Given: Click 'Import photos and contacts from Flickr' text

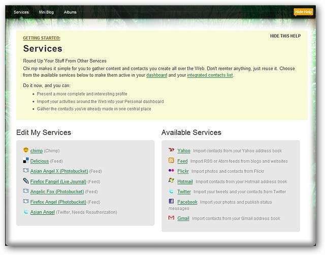Looking at the screenshot, I should [x=228, y=171].
